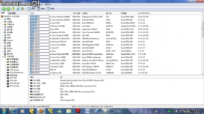Click the EVEREST orange info taskbar icon
The width and height of the screenshot is (204, 114).
coord(41,111)
